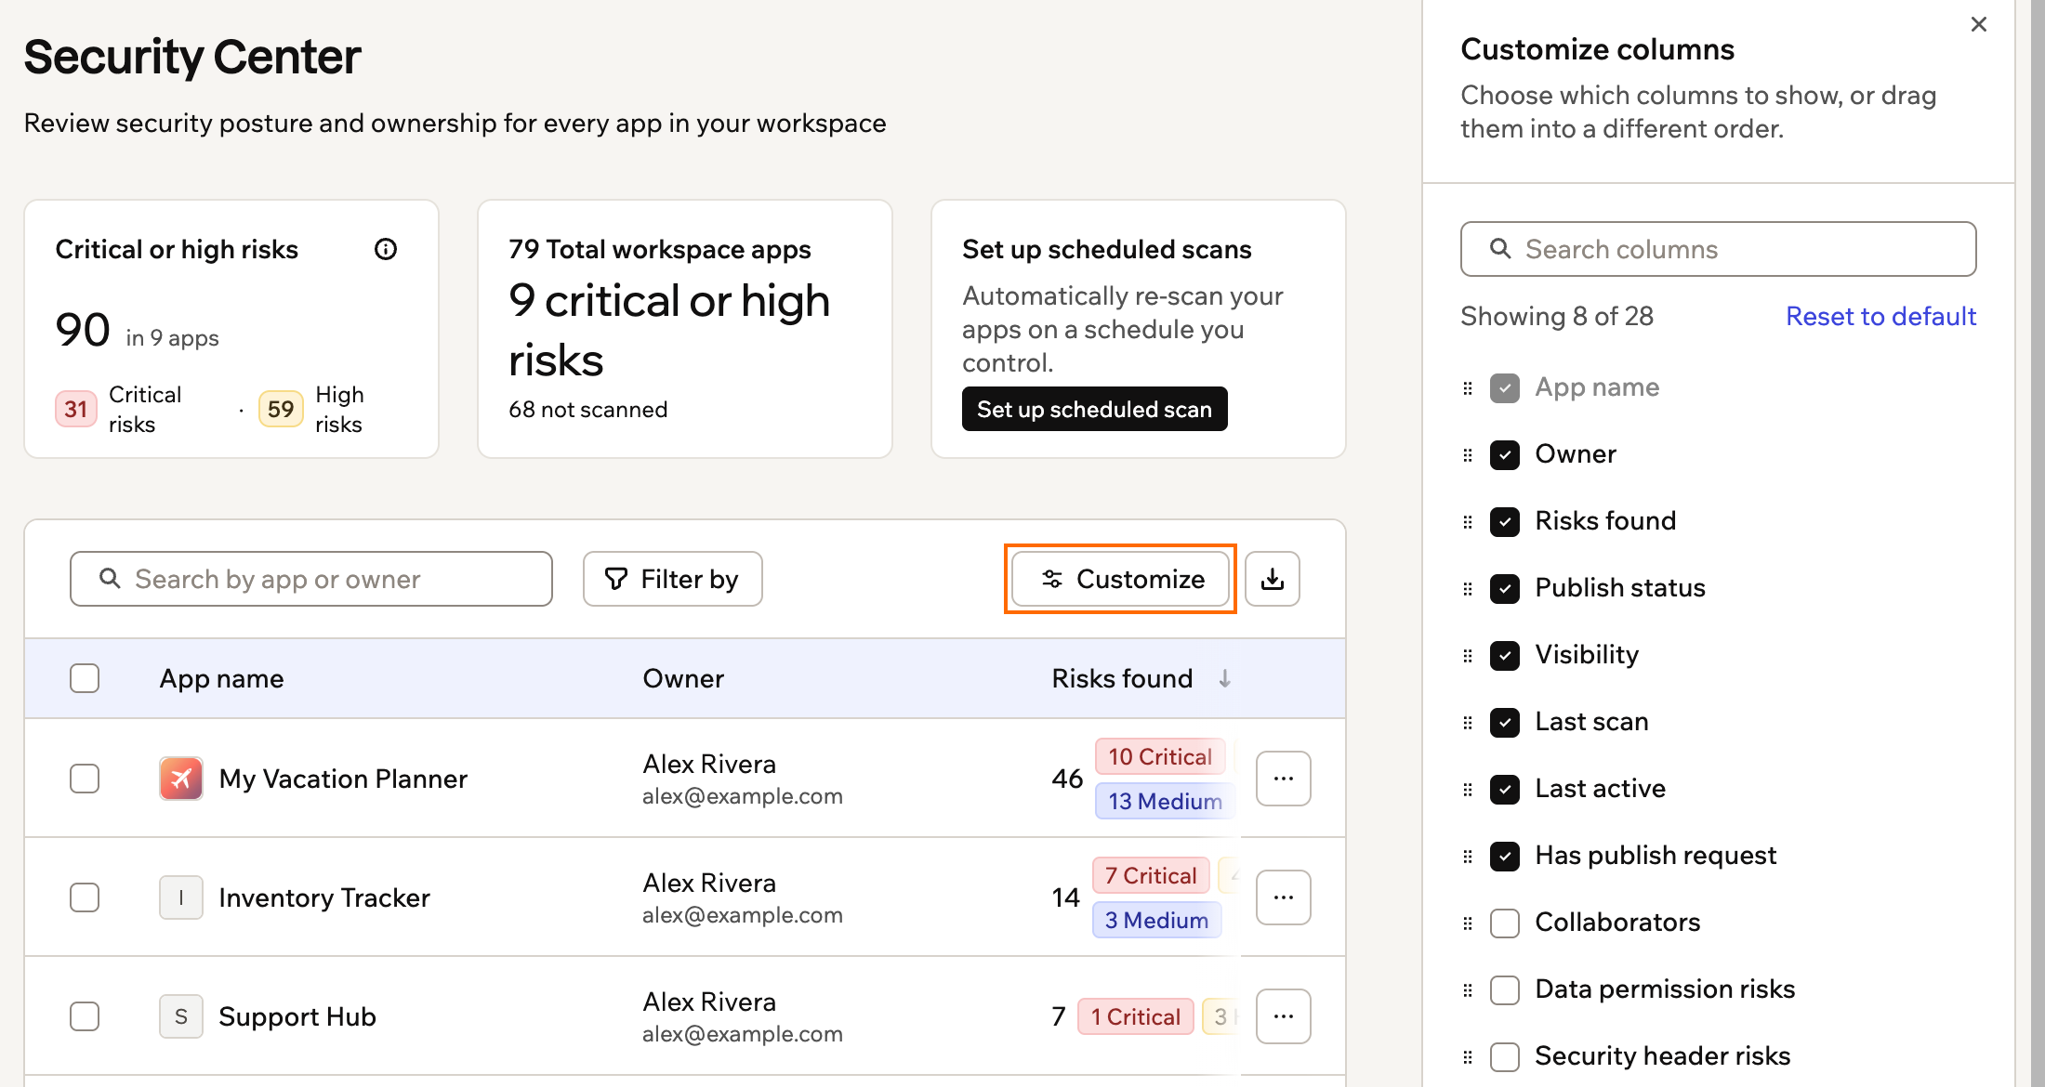Select the Support Hub row checkbox
This screenshot has height=1087, width=2045.
coord(85,1016)
